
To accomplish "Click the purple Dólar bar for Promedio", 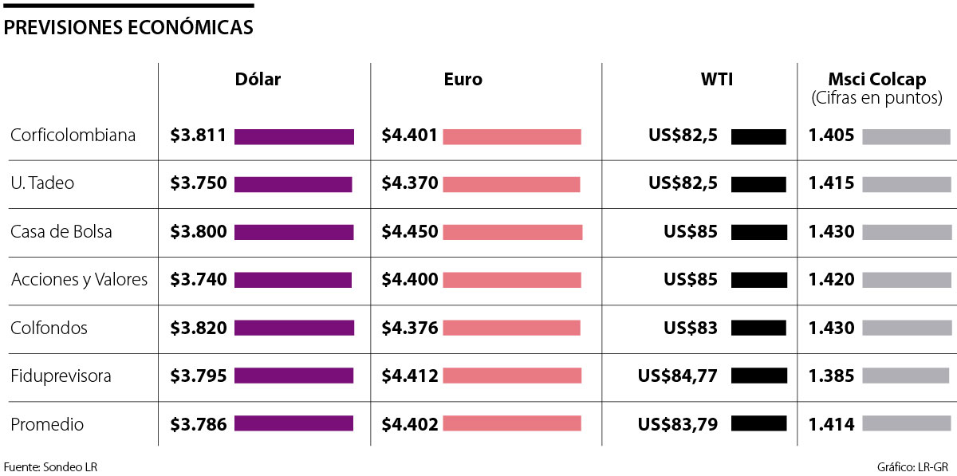I will click(x=293, y=424).
